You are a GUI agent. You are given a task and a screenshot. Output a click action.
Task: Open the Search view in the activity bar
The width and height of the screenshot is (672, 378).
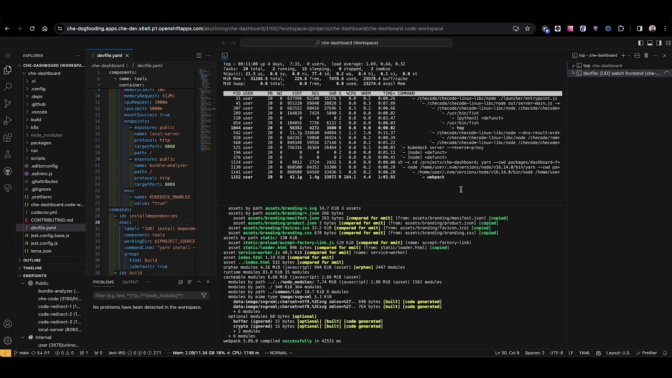tap(8, 87)
